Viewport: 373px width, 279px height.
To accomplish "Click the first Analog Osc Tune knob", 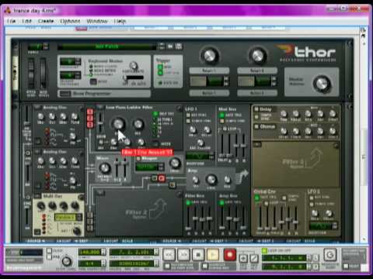I will pyautogui.click(x=75, y=116).
